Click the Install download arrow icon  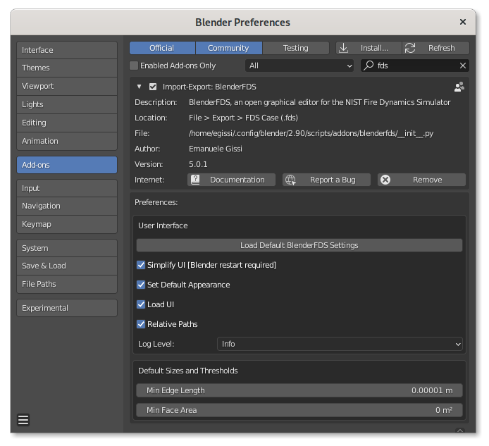click(x=343, y=48)
